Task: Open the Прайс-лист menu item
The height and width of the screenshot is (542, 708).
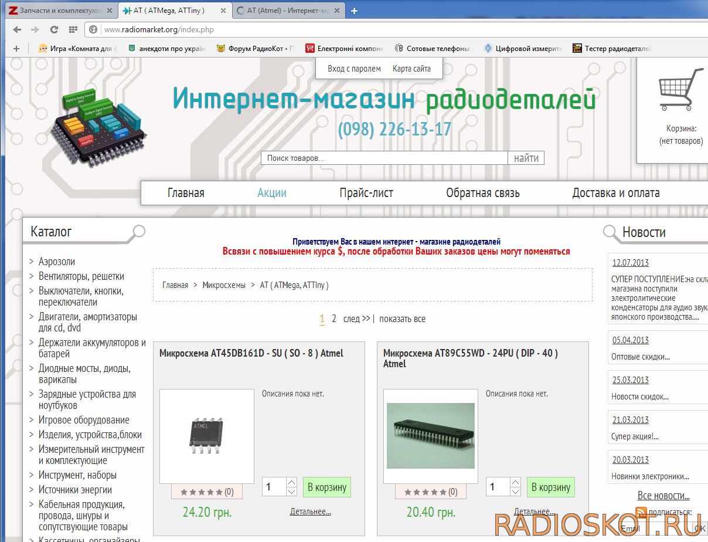Action: coord(366,193)
